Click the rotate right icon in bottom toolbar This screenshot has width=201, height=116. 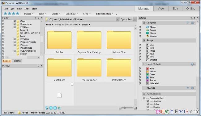55,108
